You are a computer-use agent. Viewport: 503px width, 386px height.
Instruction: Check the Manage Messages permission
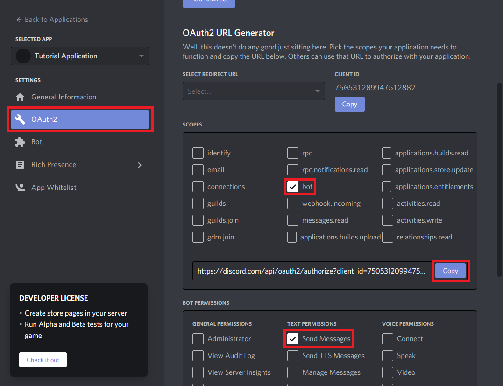pyautogui.click(x=293, y=372)
